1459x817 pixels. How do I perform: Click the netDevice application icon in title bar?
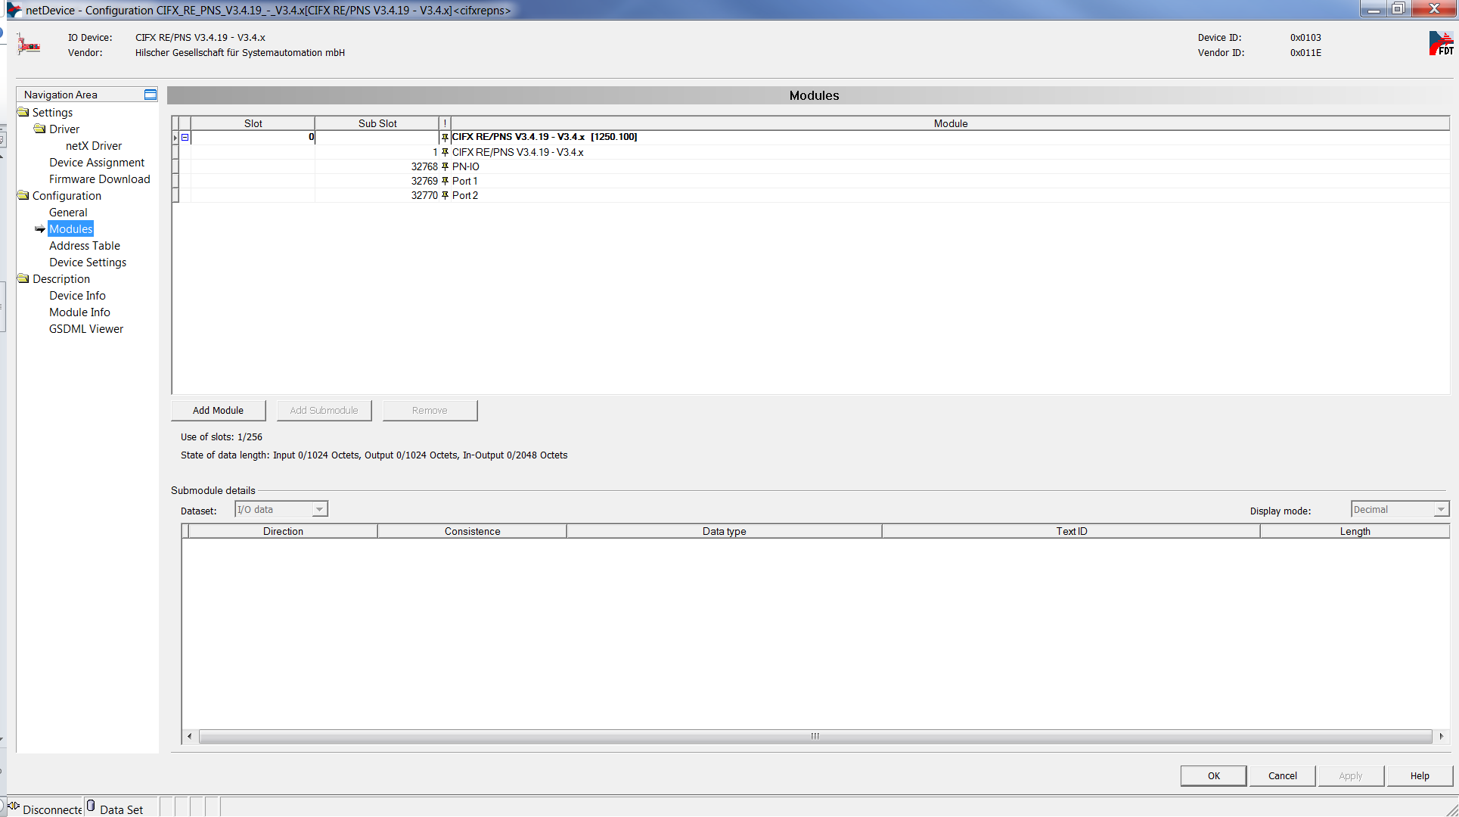tap(14, 10)
